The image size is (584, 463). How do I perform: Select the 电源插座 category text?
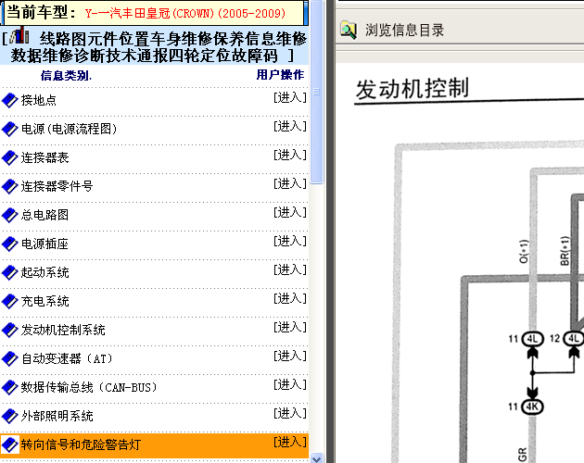(44, 244)
